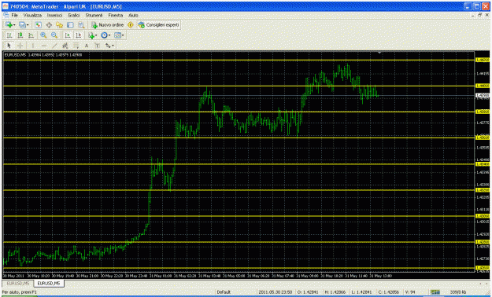Click the current price label on axis
Image resolution: width=492 pixels, height=297 pixels.
pos(483,95)
